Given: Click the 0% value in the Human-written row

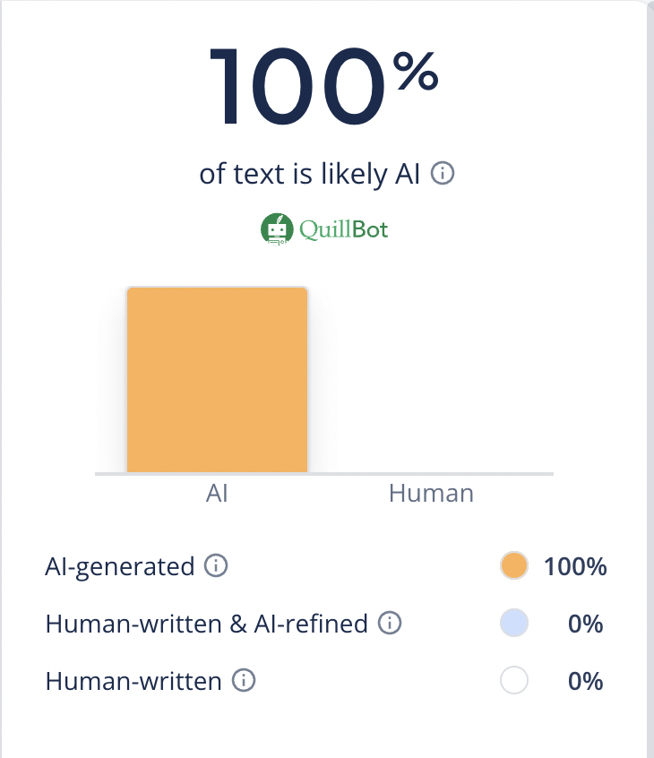Looking at the screenshot, I should (585, 681).
